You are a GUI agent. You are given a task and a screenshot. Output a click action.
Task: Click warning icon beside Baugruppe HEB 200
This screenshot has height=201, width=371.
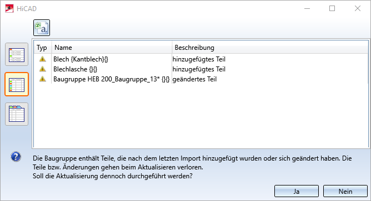pos(43,79)
